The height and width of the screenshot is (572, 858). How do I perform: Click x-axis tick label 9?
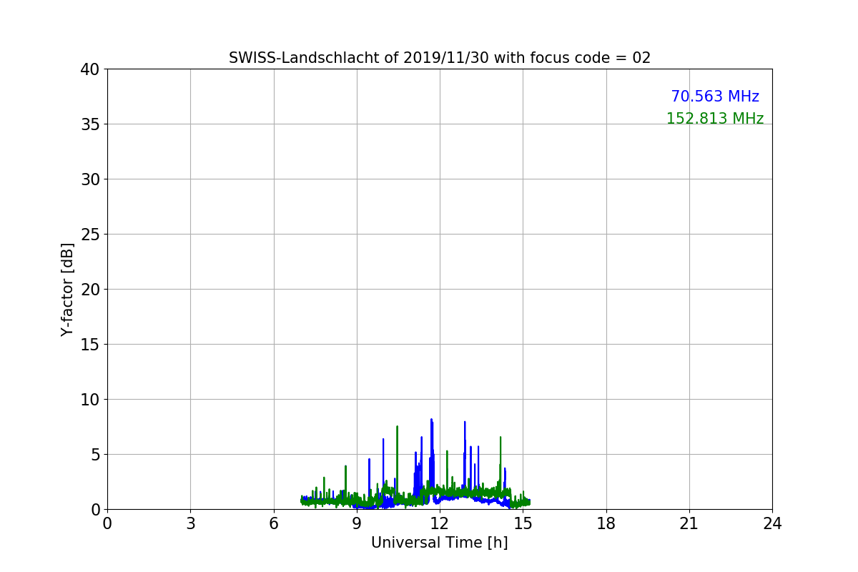point(357,523)
